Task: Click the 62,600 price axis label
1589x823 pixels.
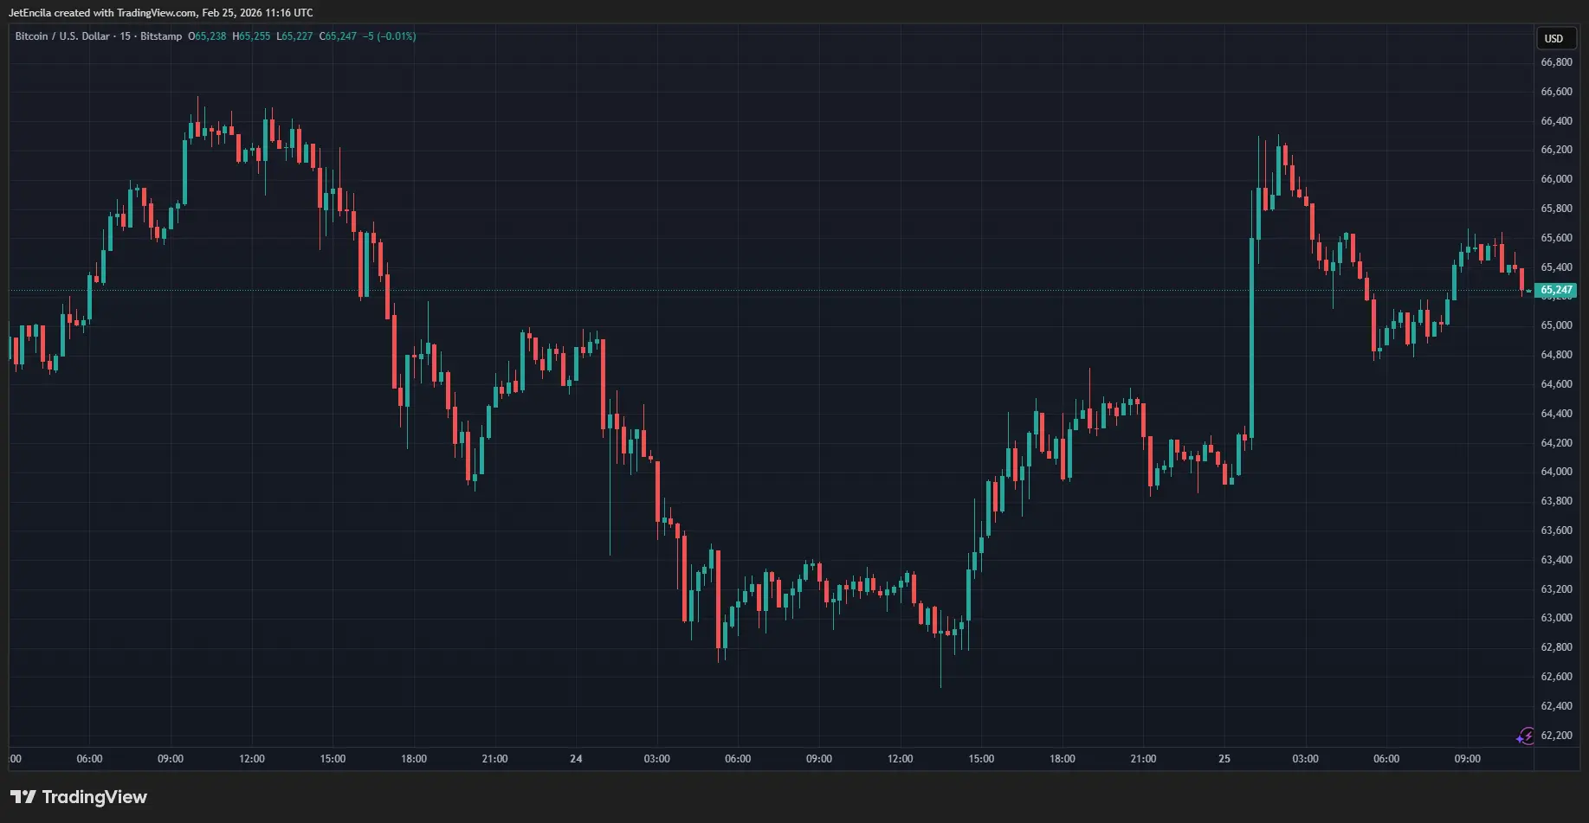Action: [x=1556, y=677]
